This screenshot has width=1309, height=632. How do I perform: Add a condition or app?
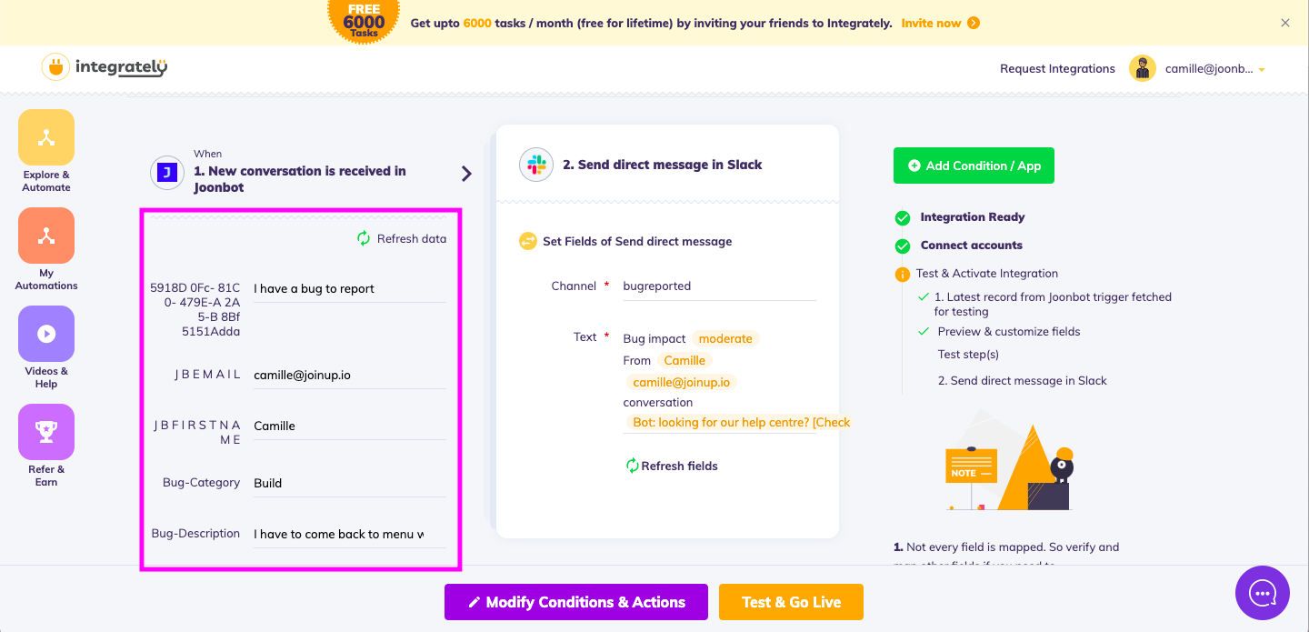pos(974,166)
